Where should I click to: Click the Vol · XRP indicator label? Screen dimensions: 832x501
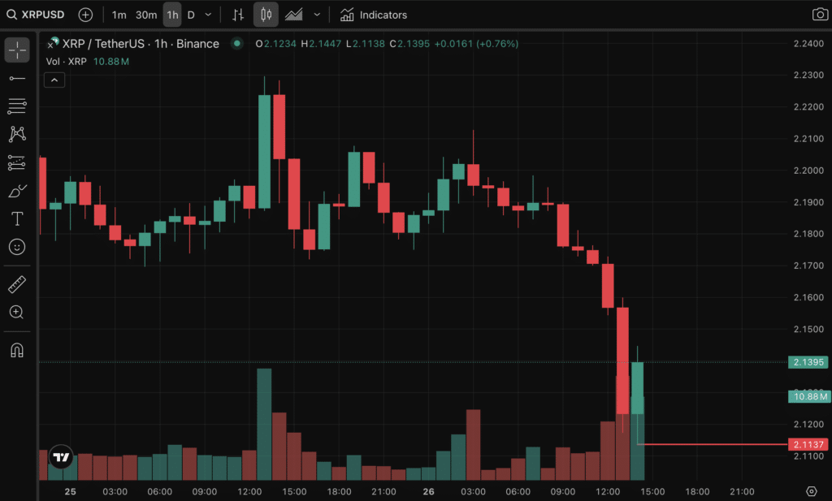tap(67, 62)
